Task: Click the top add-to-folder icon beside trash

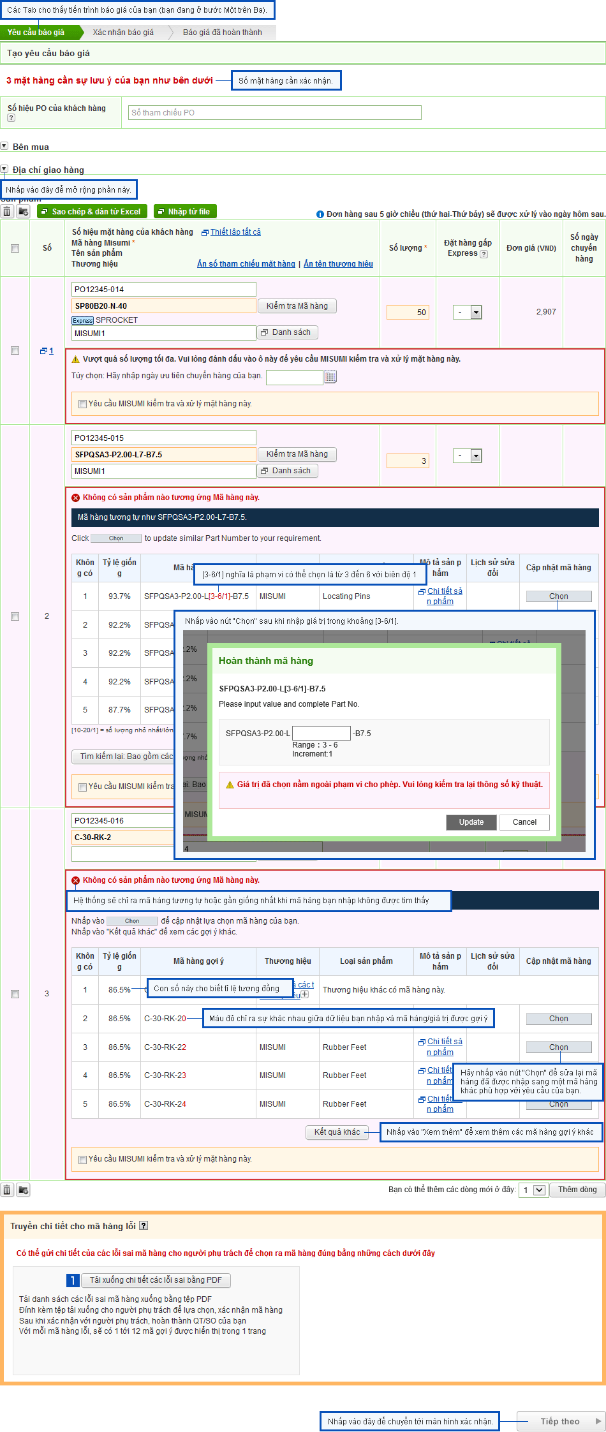Action: (x=24, y=211)
